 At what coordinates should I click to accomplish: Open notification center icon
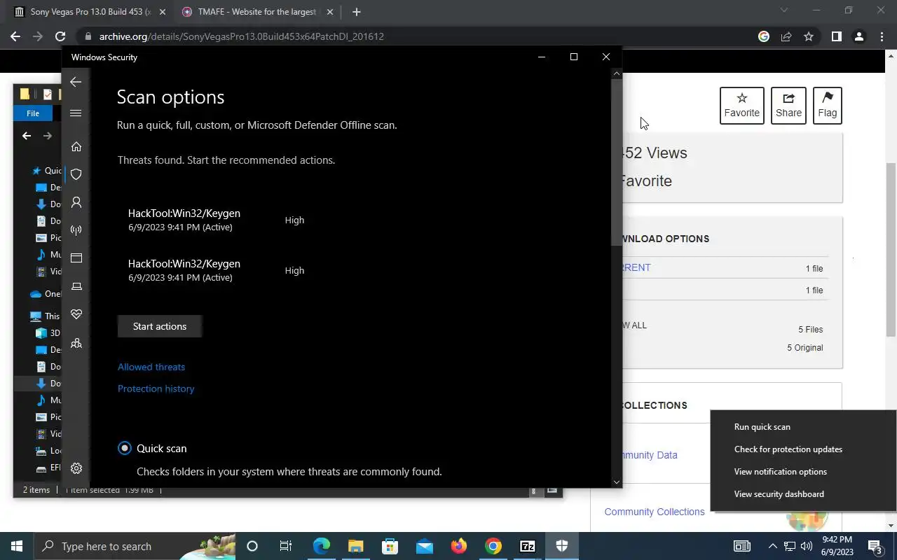(x=875, y=546)
